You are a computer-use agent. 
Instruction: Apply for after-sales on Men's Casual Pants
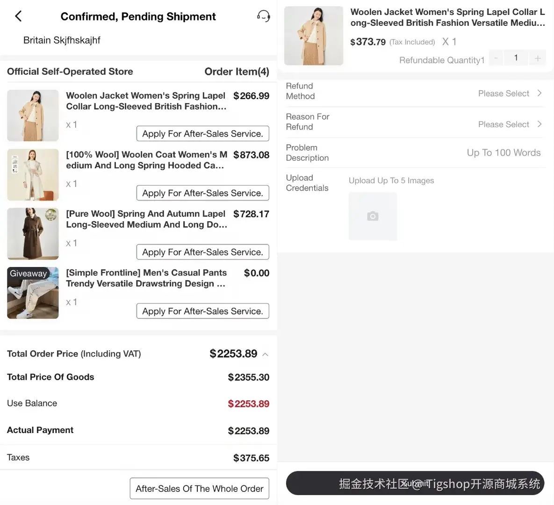(x=202, y=311)
